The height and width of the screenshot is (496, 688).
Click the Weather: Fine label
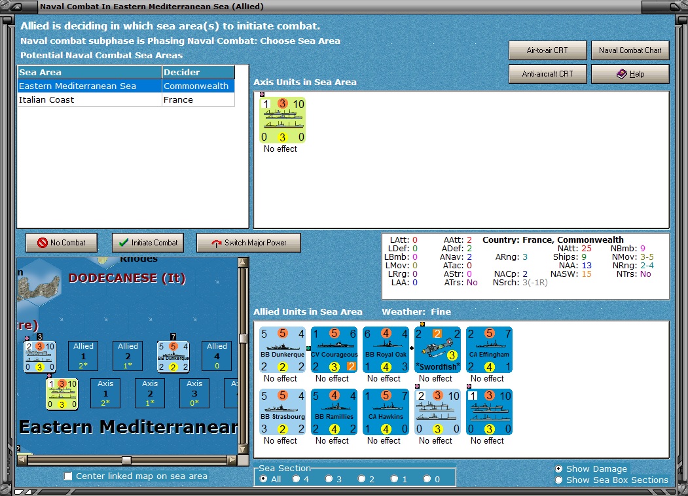click(416, 312)
